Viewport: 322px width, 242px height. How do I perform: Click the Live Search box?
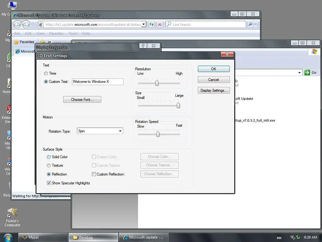point(206,25)
